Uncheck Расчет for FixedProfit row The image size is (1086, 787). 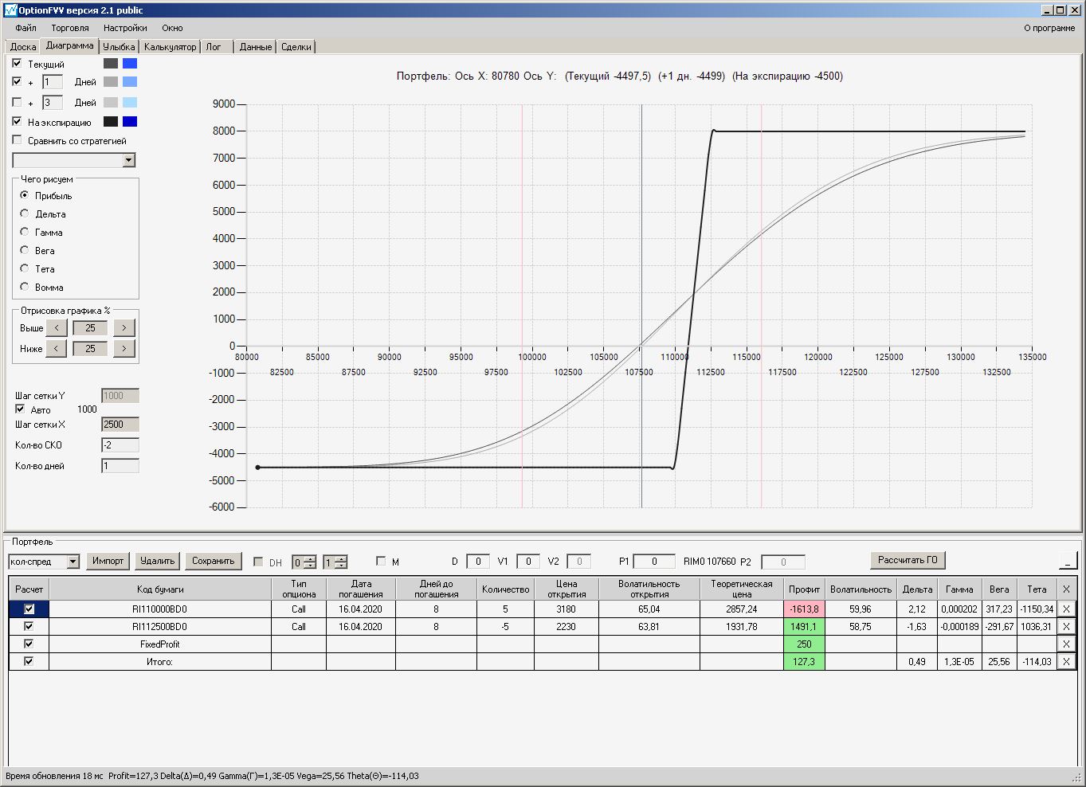(29, 644)
